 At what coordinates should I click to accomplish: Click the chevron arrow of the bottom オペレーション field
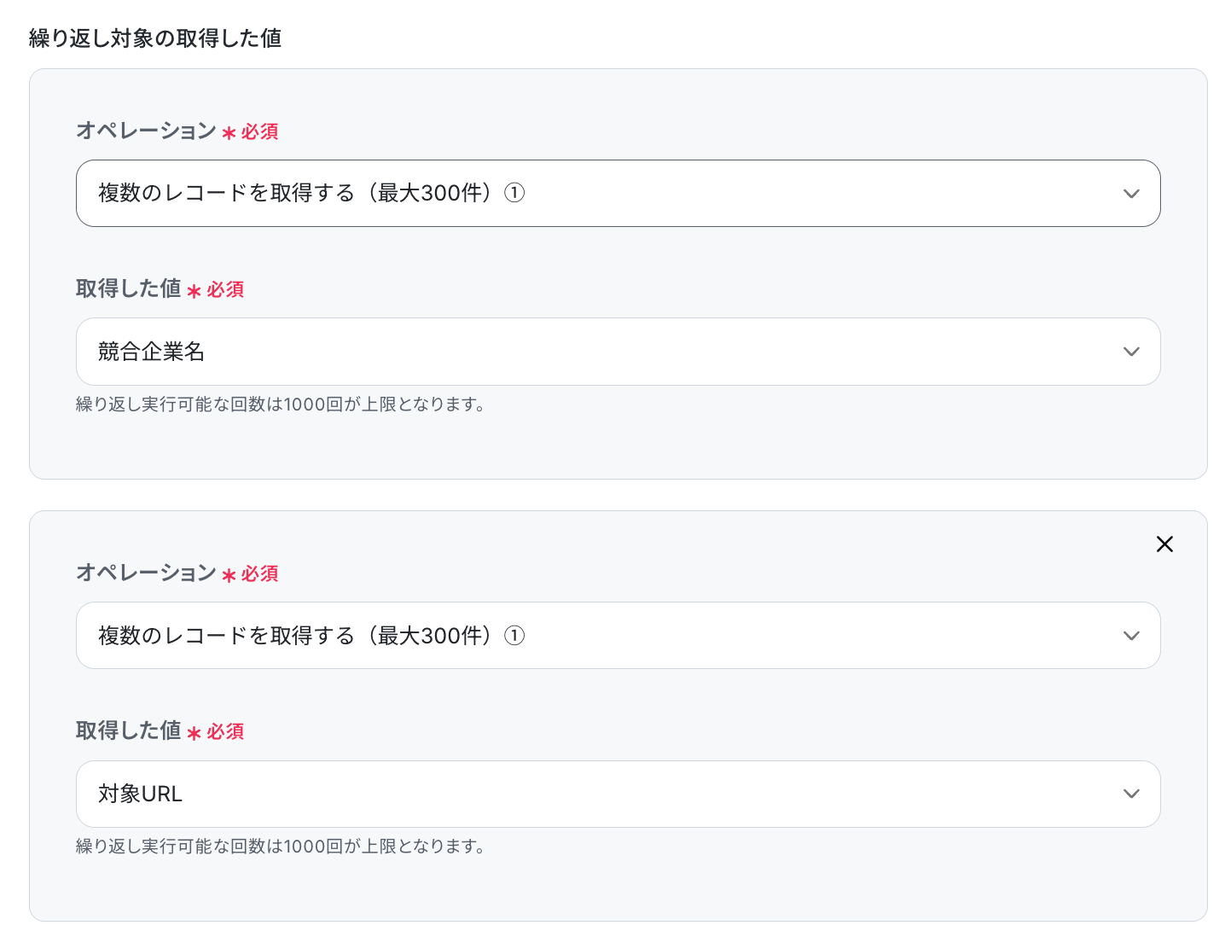1131,636
